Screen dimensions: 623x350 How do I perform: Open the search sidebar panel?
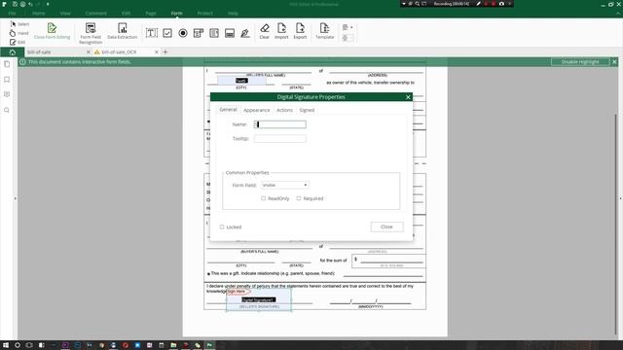[x=7, y=110]
